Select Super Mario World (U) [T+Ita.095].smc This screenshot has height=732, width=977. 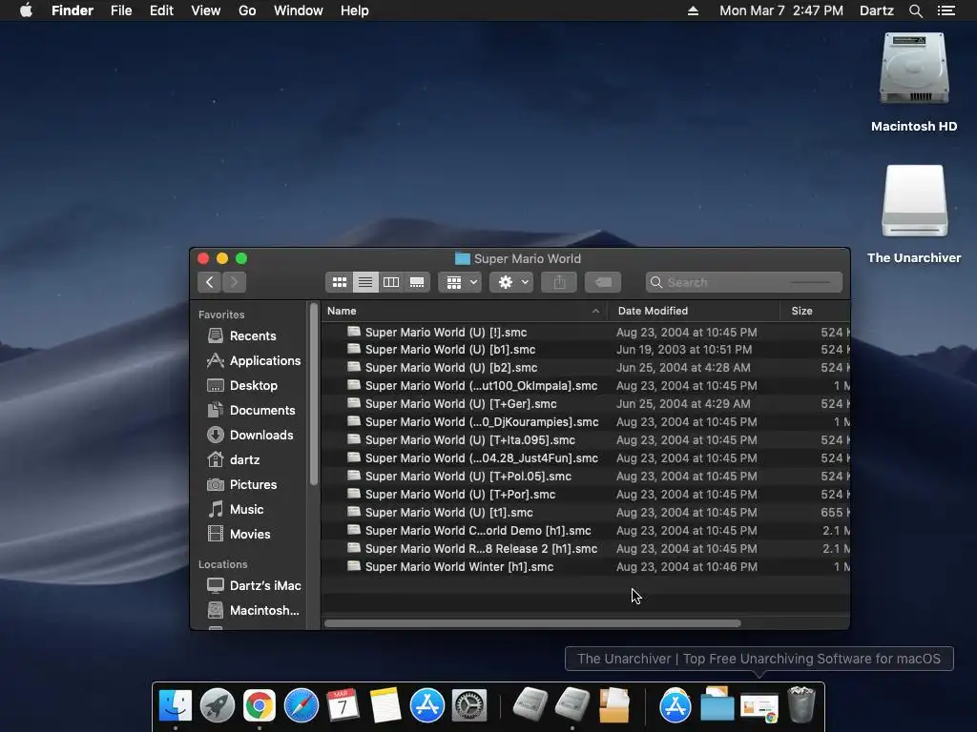coord(586,440)
